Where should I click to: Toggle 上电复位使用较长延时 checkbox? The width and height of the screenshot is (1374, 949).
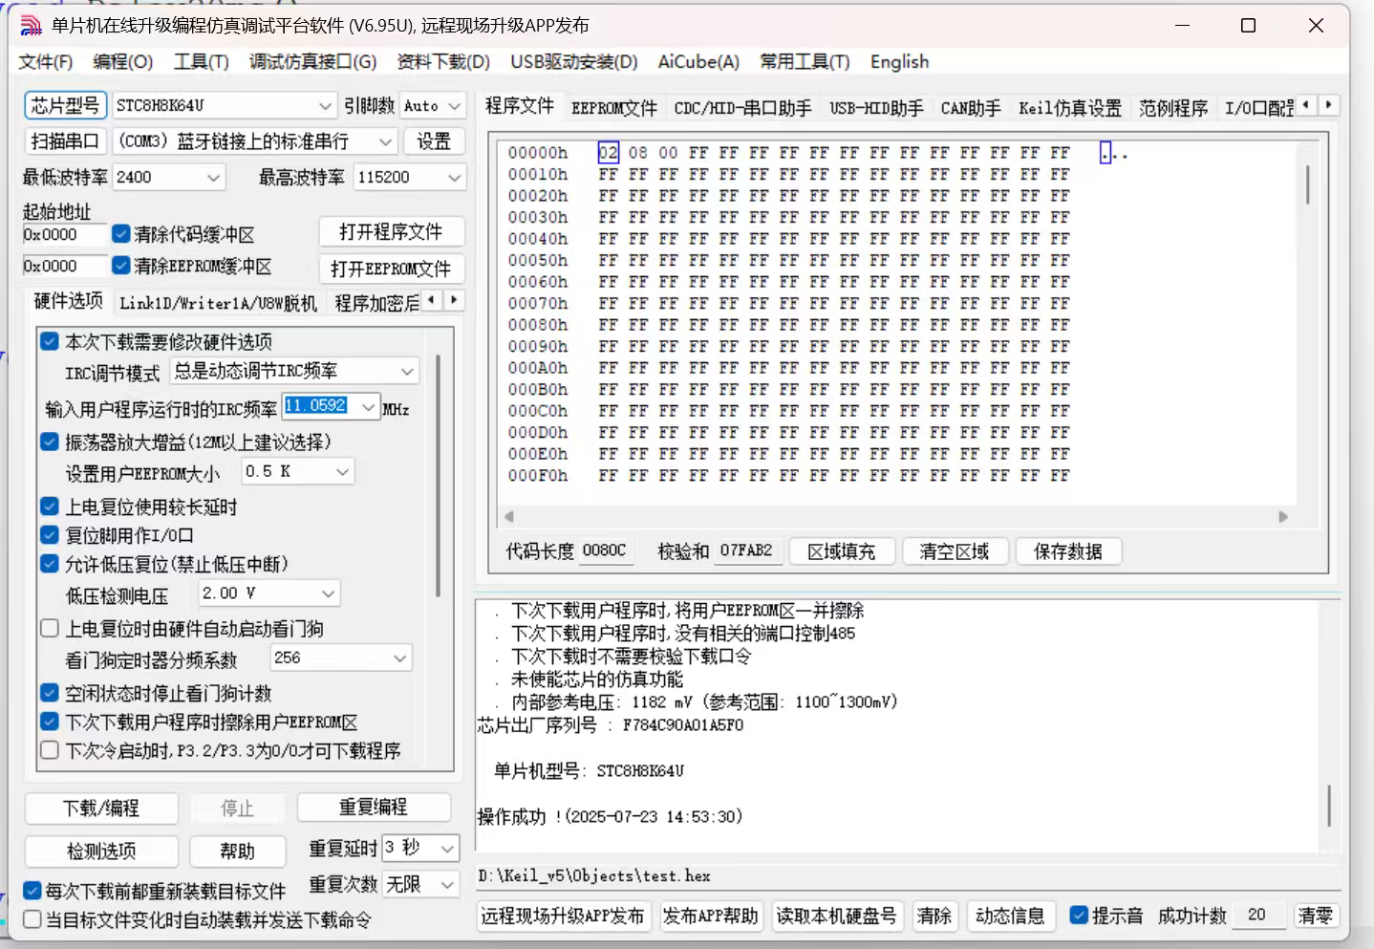(50, 506)
